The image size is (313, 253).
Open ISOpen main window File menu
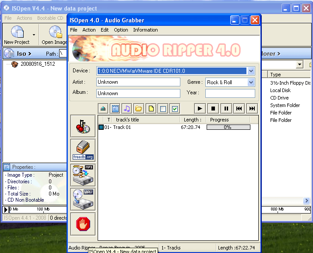(8, 18)
